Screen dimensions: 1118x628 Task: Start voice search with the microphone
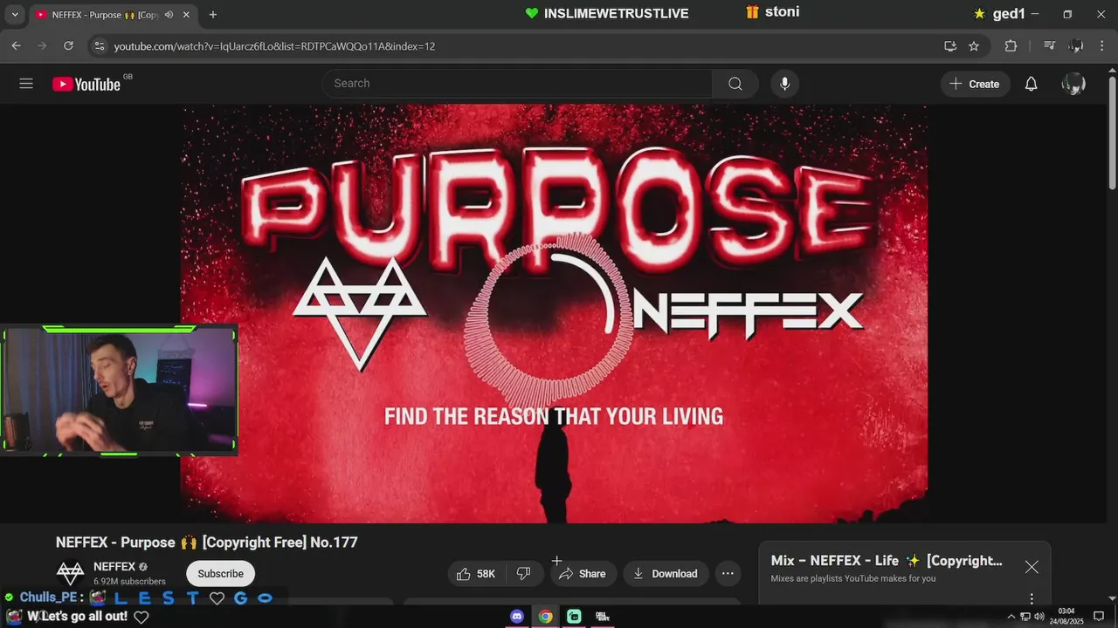click(x=784, y=84)
